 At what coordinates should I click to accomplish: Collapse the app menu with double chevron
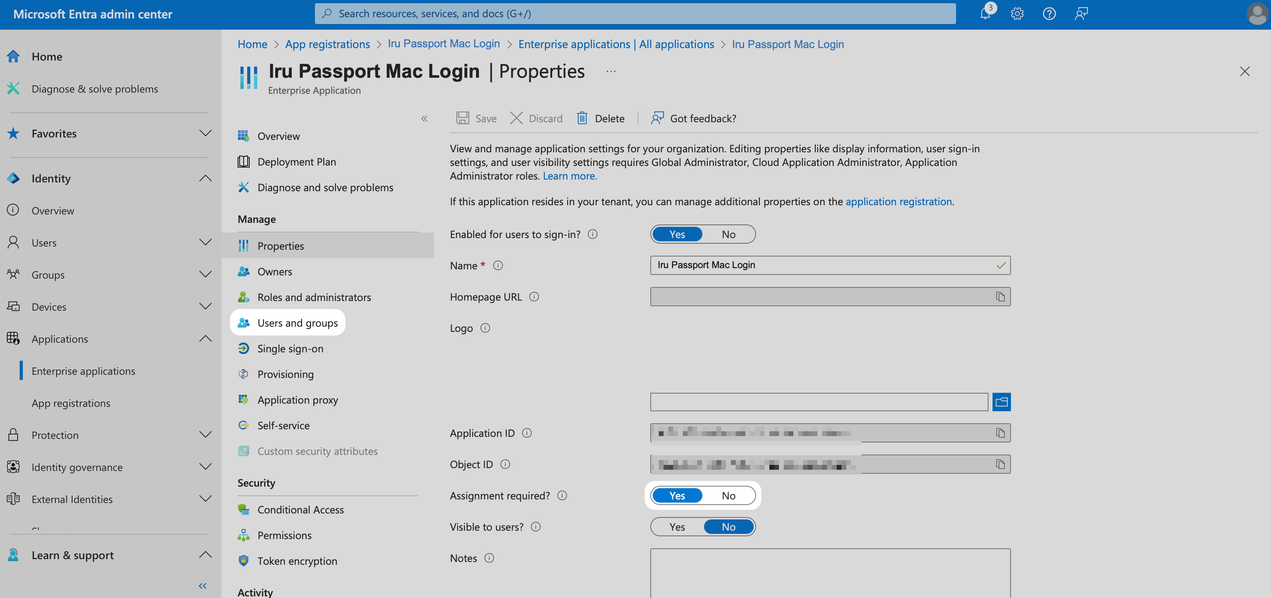[424, 118]
